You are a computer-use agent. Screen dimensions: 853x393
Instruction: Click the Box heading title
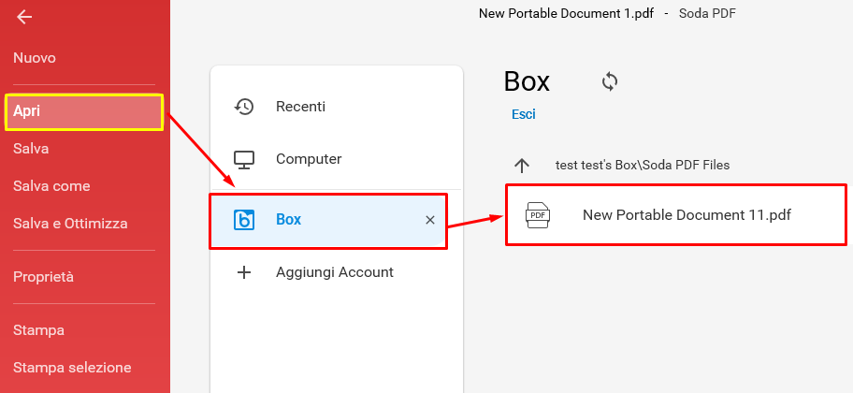527,81
